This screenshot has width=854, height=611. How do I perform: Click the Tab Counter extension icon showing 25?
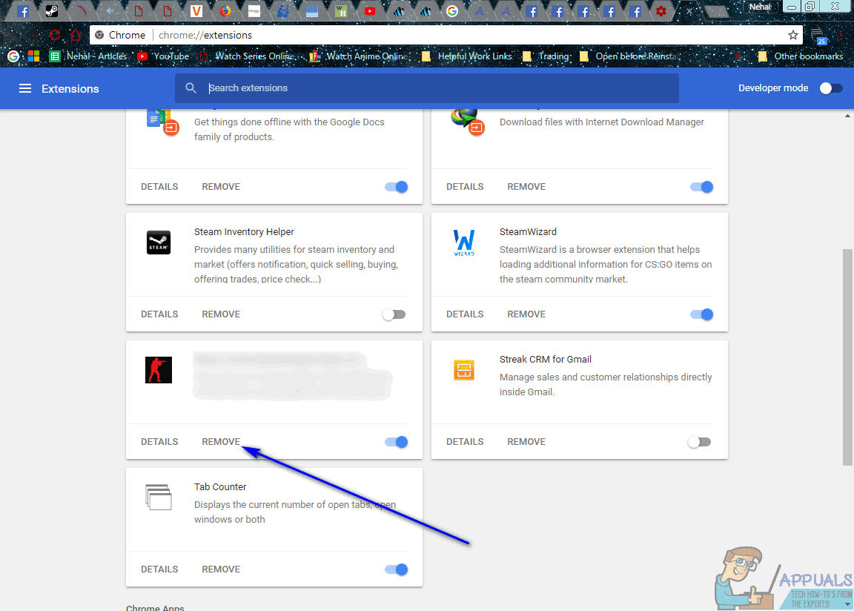818,36
